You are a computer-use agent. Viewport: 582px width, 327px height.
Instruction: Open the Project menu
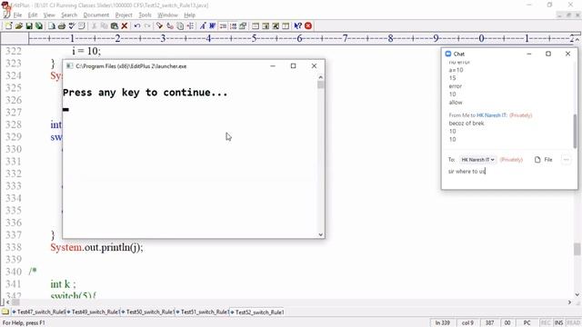[x=124, y=15]
